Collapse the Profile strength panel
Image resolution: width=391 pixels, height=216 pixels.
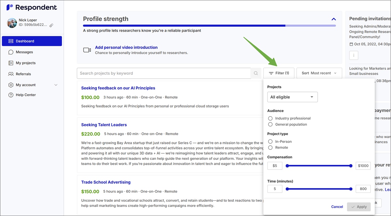(x=334, y=19)
